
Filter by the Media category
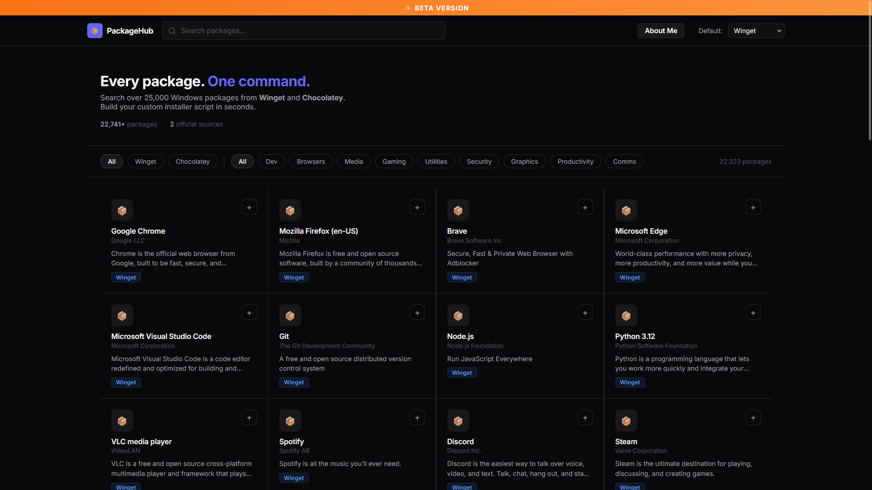point(354,162)
